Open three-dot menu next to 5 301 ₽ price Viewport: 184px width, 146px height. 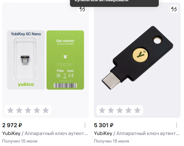[176, 125]
